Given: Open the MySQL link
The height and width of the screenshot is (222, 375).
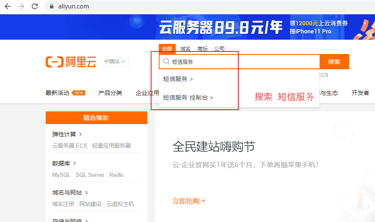Looking at the screenshot, I should (x=61, y=175).
